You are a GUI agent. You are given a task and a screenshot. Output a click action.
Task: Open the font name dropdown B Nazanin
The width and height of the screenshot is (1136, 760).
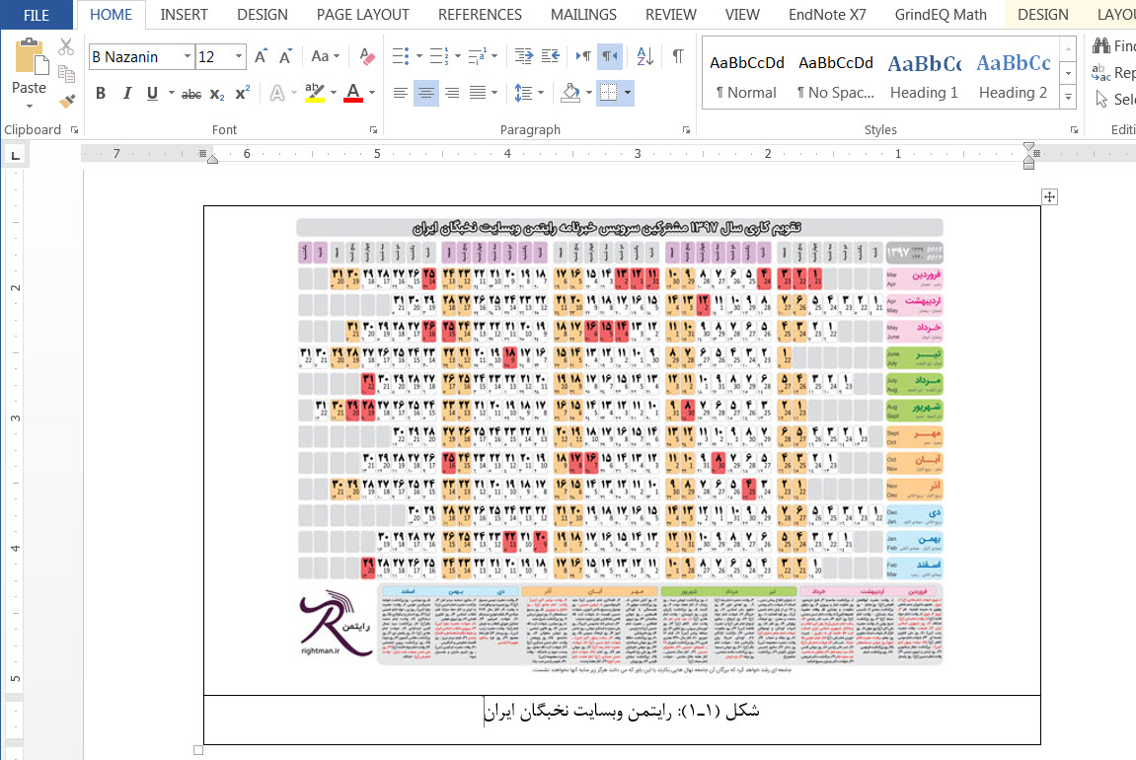click(x=187, y=57)
